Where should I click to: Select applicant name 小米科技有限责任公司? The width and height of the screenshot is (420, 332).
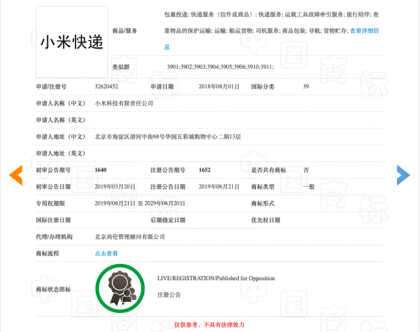click(x=124, y=103)
